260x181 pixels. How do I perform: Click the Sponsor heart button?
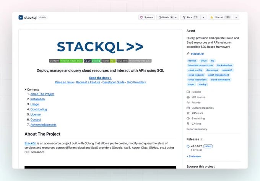click(146, 17)
